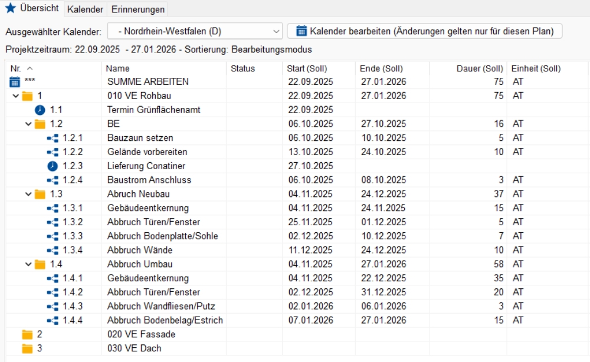
Task: Toggle sort arrow in Nr. column header
Action: (30, 68)
